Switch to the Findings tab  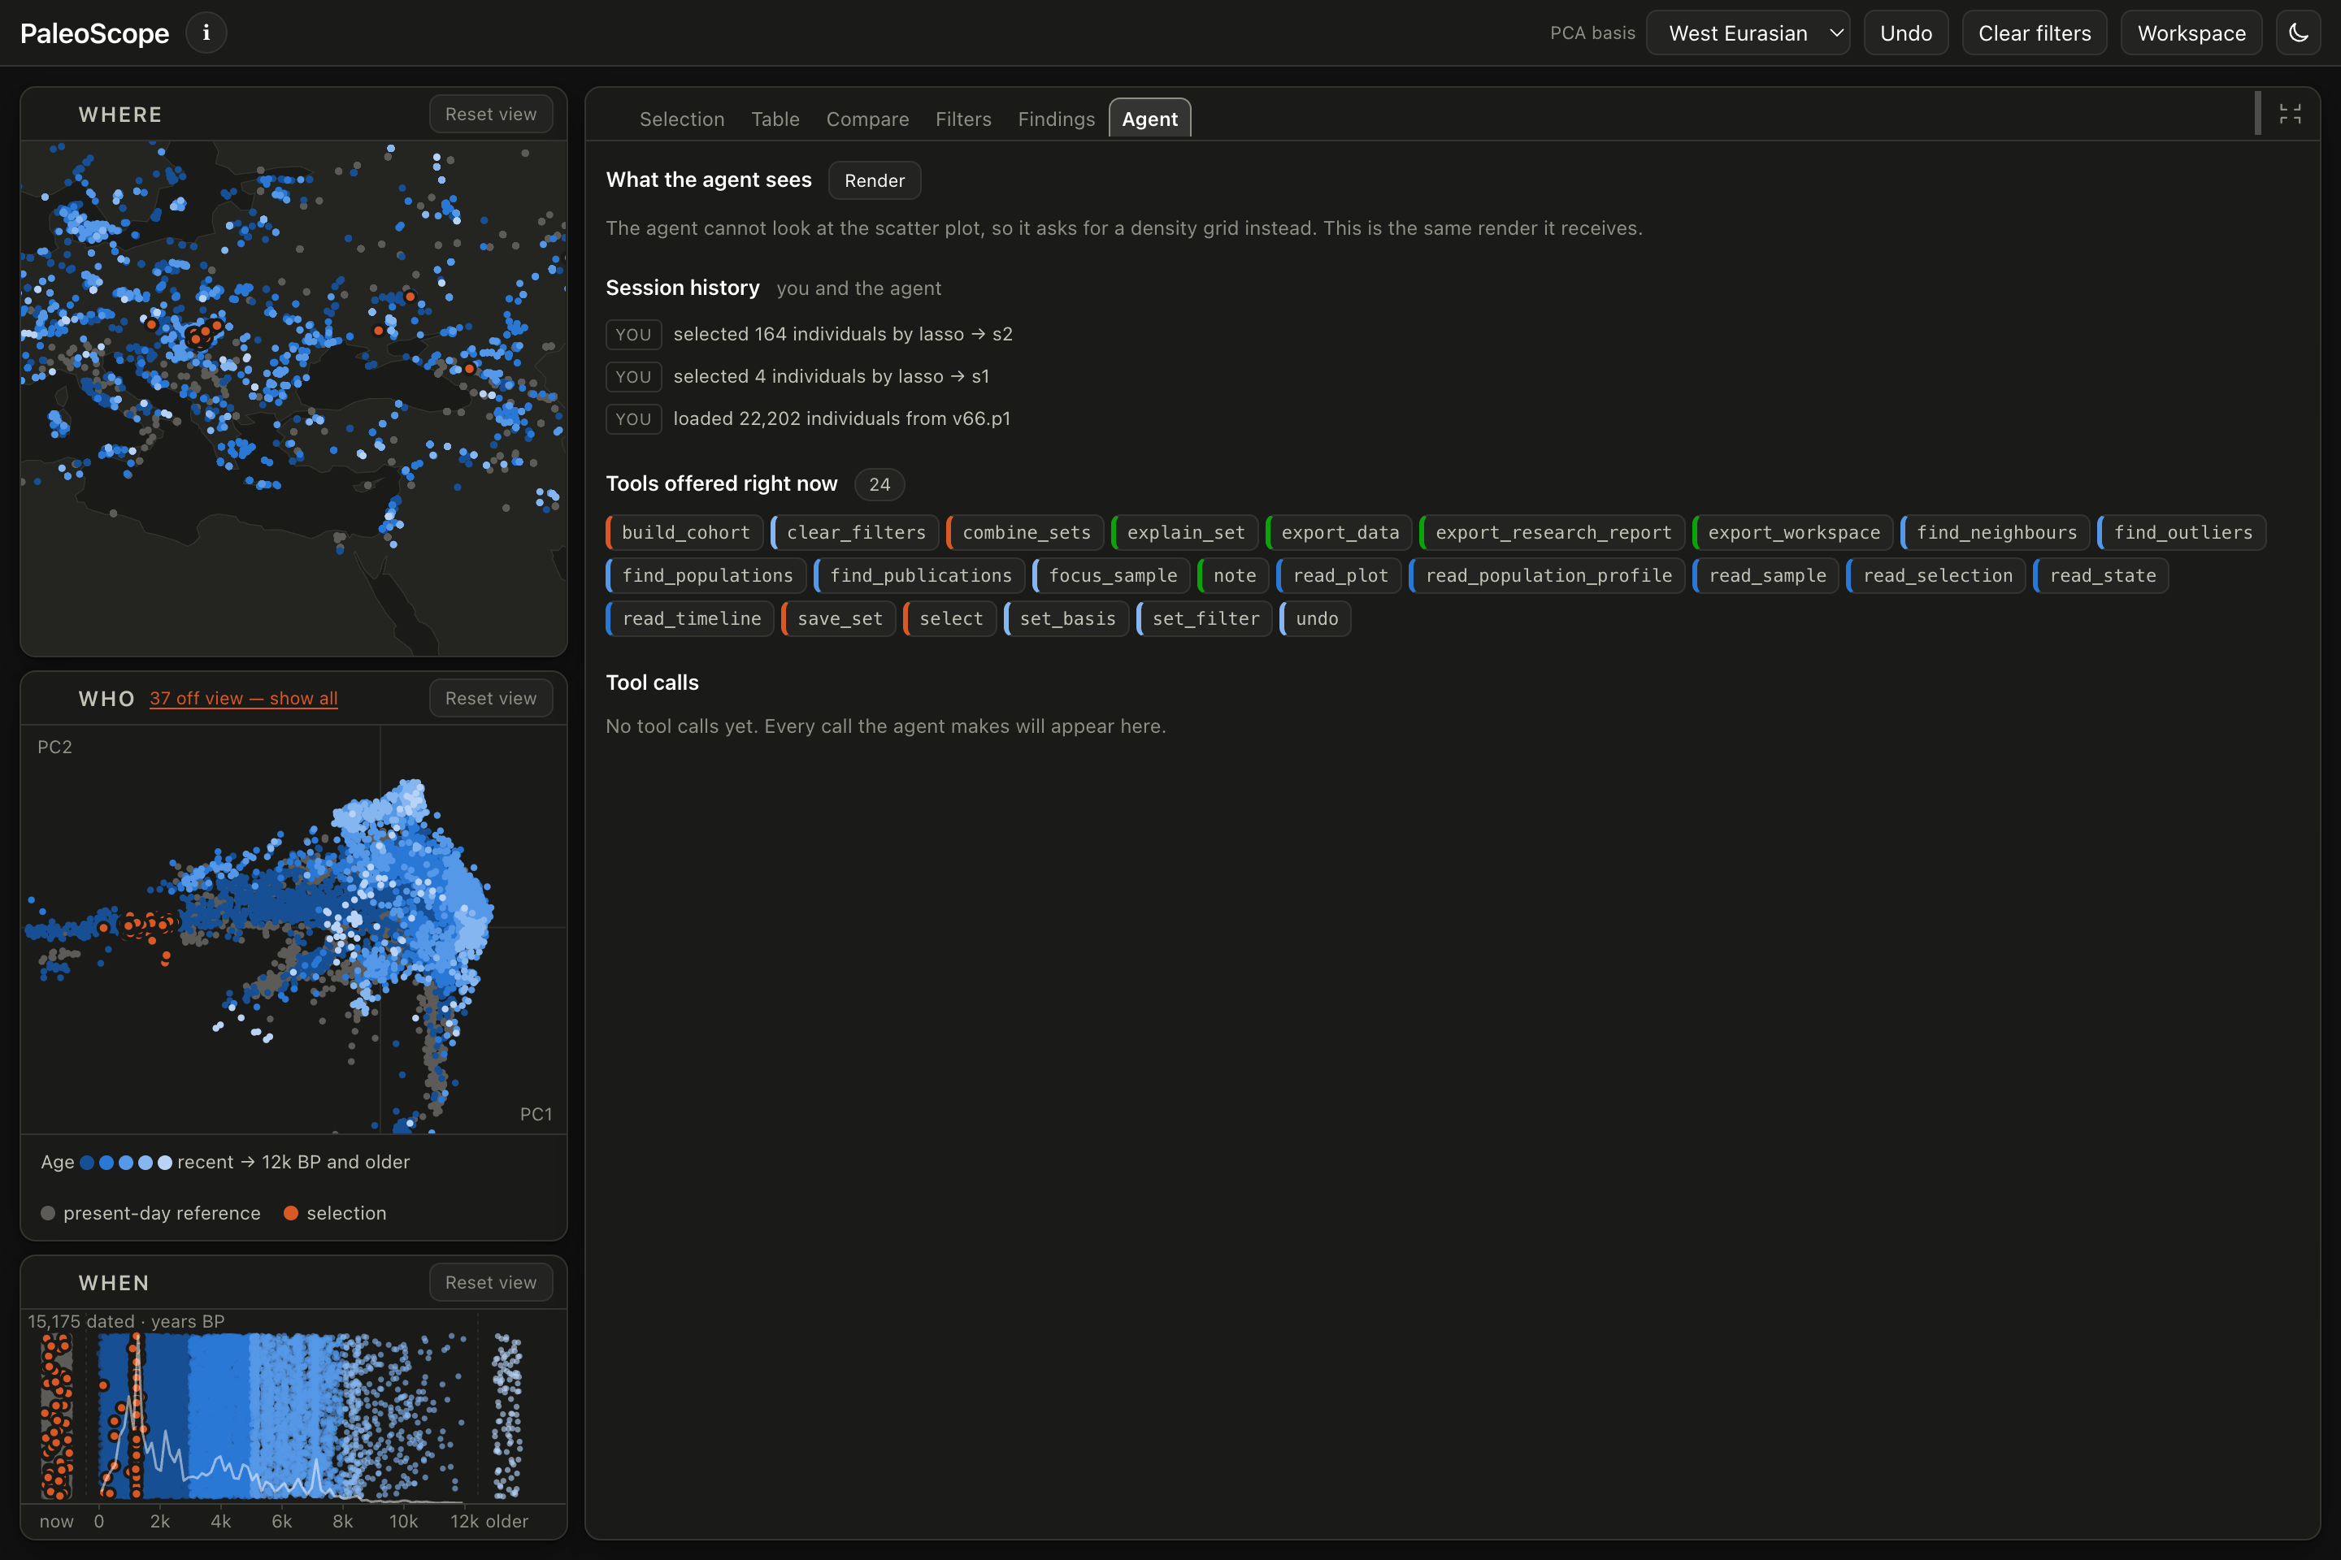point(1056,119)
